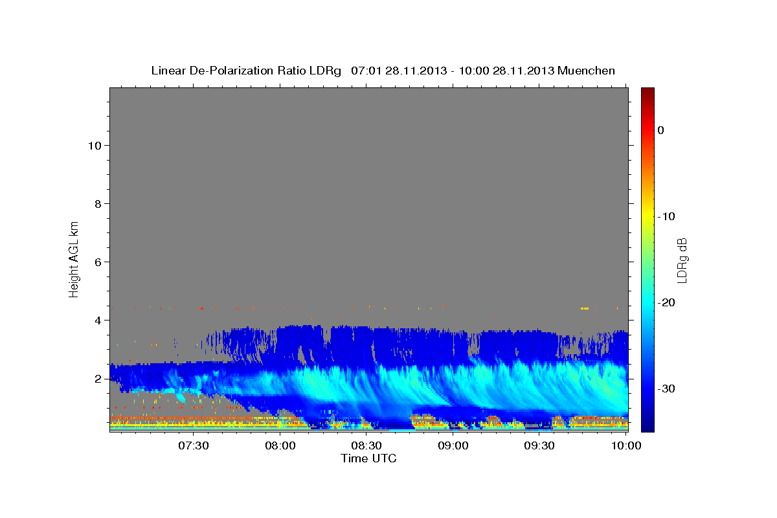Click the height tick label 4
Image resolution: width=777 pixels, height=518 pixels.
click(x=98, y=321)
